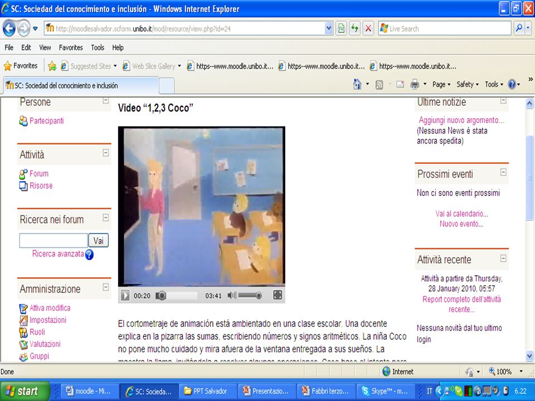Image resolution: width=535 pixels, height=401 pixels.
Task: Open the Vai al calendario link
Action: point(461,214)
